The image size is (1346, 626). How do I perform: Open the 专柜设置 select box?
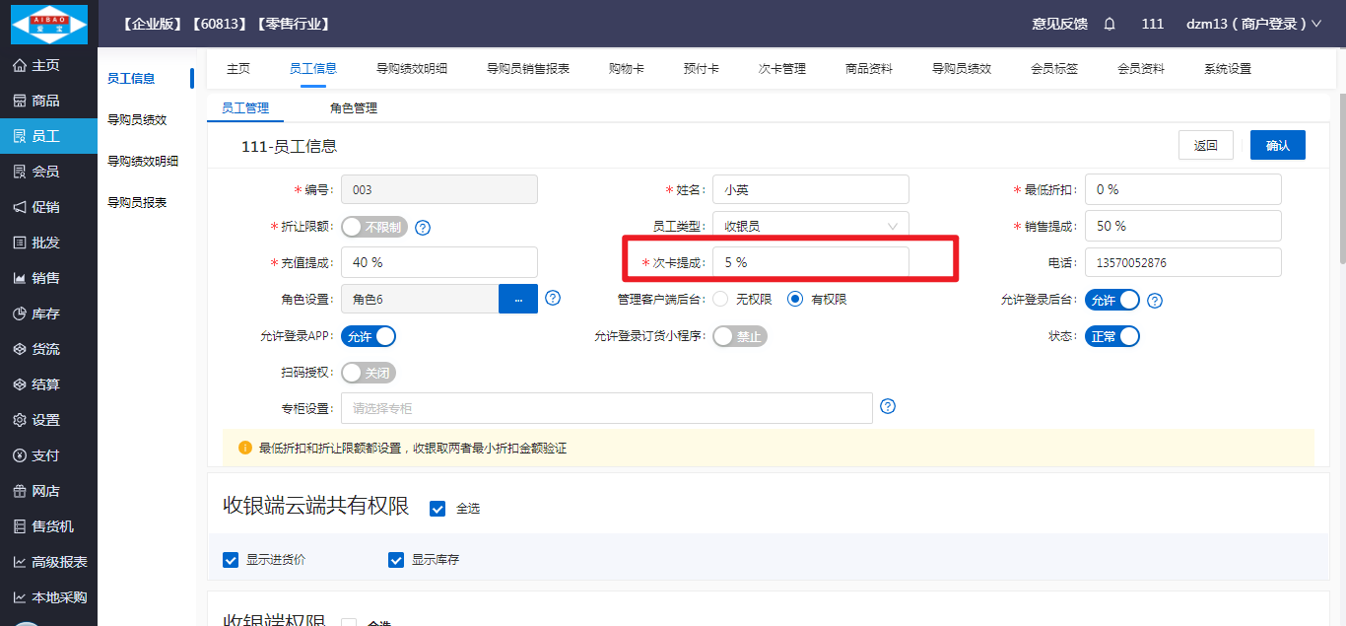click(606, 408)
